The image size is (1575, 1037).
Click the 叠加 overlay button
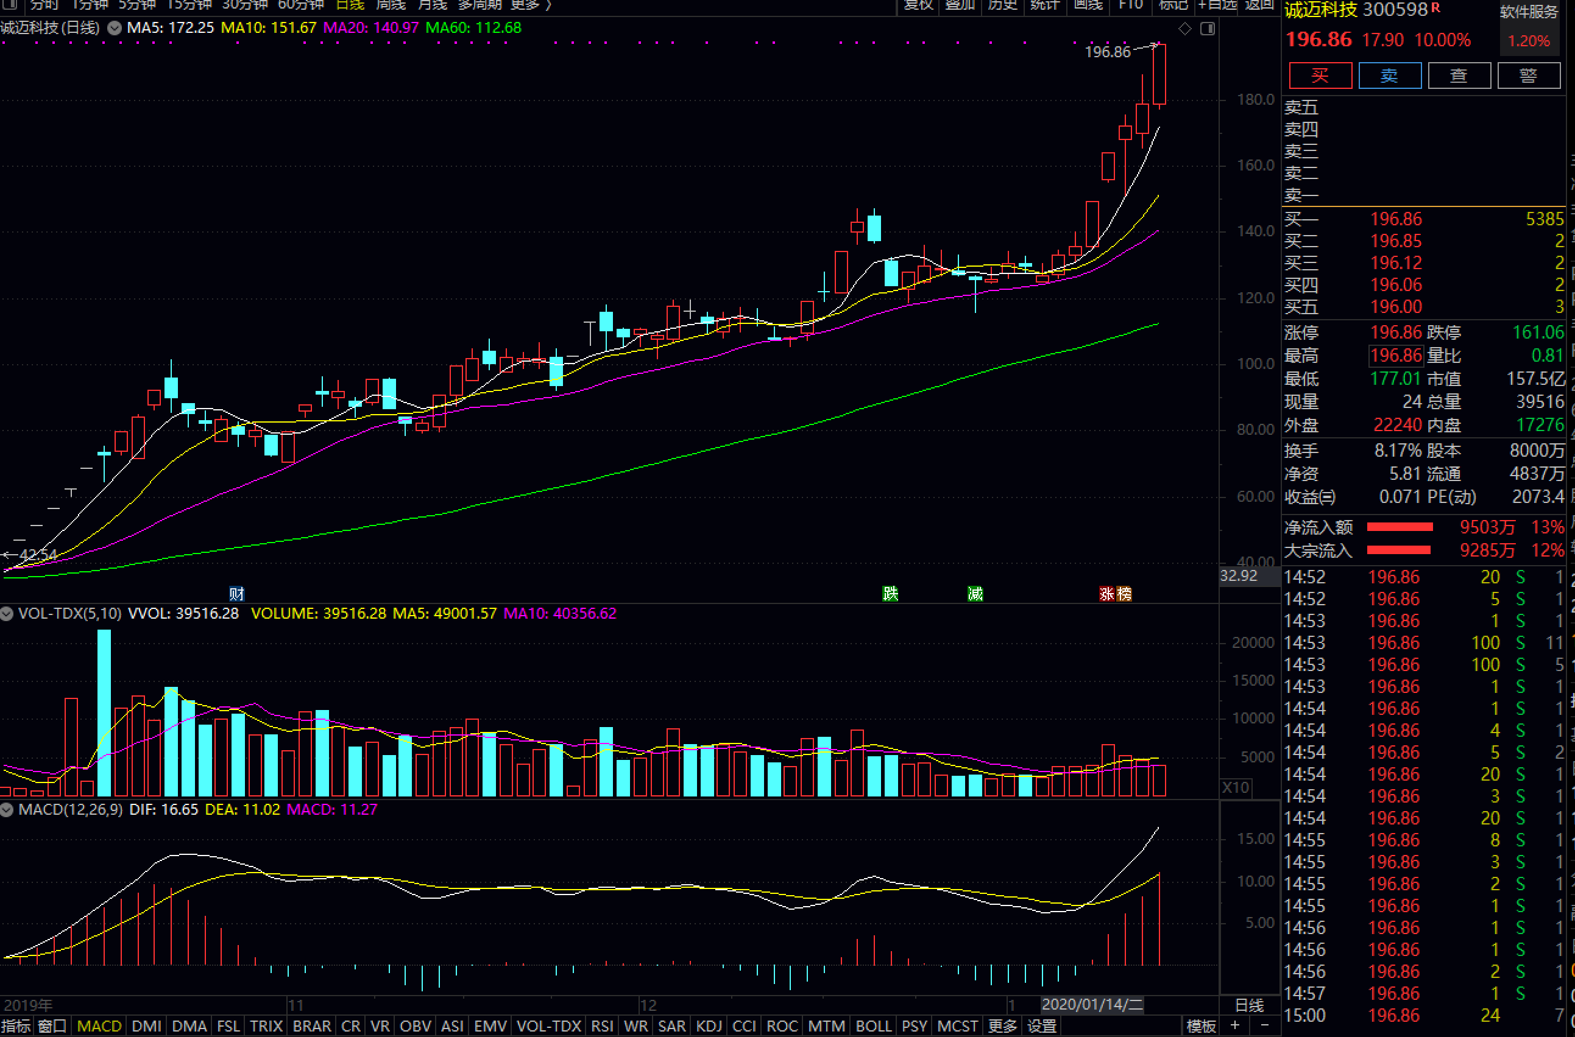(x=960, y=5)
